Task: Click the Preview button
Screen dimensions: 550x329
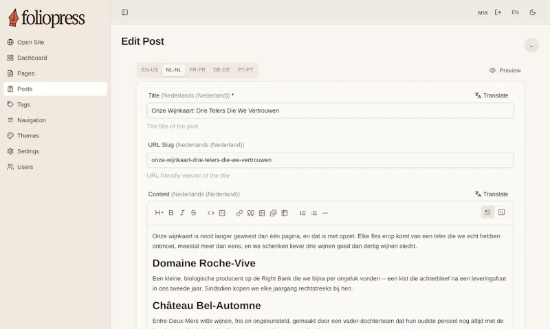Action: click(505, 71)
